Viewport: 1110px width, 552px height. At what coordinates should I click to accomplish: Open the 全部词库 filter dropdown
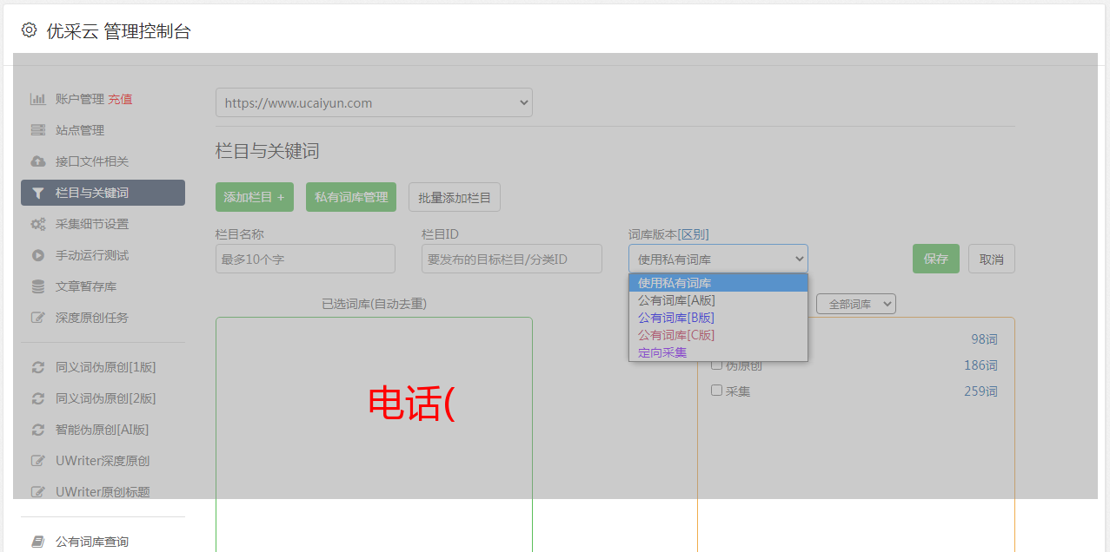coord(855,304)
